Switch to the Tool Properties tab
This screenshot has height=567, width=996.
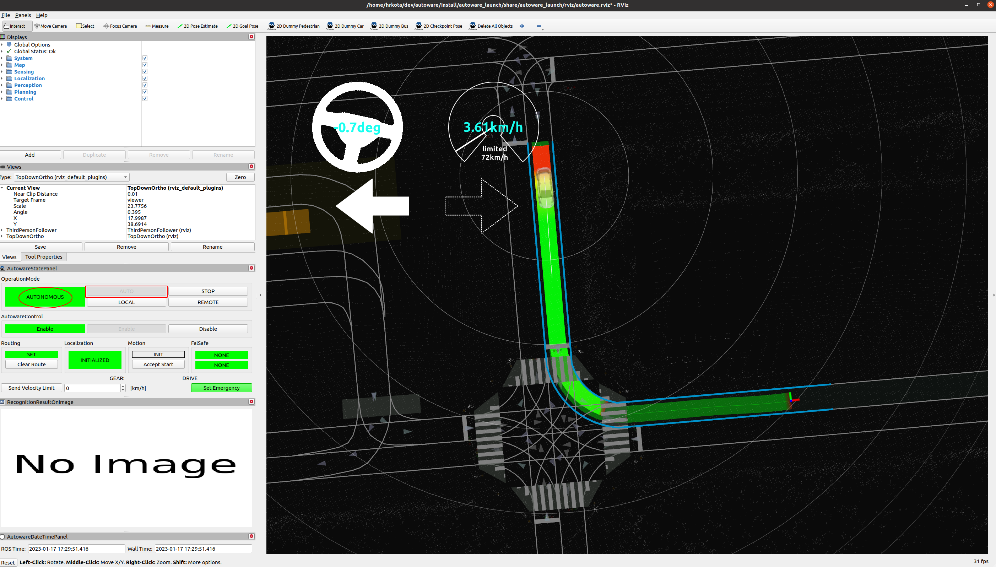click(x=44, y=256)
